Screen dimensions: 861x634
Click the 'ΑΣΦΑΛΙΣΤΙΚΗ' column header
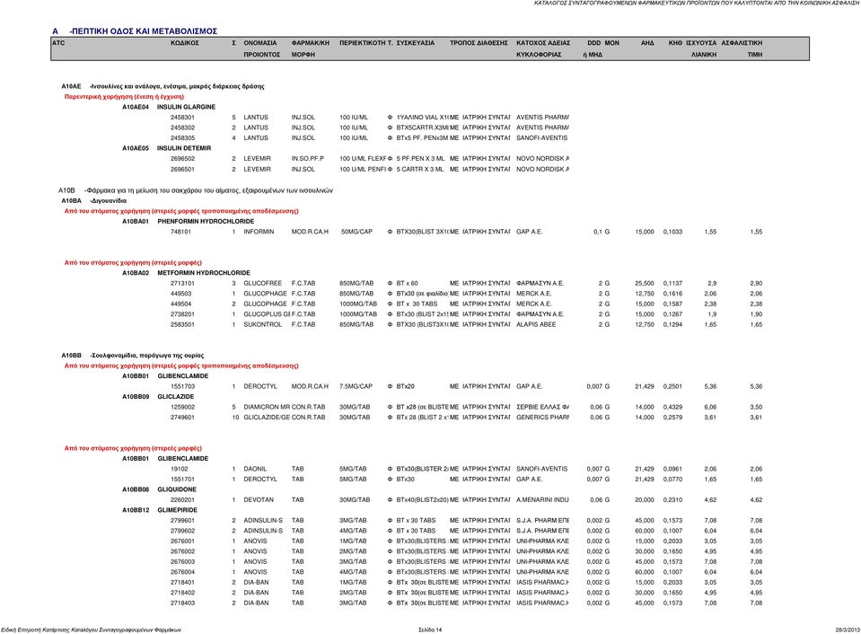(x=742, y=43)
